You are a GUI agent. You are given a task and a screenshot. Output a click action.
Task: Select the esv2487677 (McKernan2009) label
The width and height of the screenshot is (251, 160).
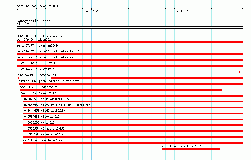[x=38, y=45]
